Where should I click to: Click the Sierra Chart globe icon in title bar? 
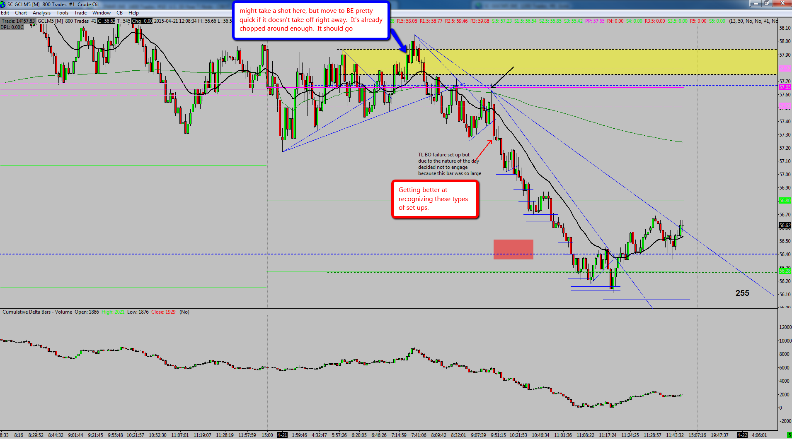(x=3, y=5)
